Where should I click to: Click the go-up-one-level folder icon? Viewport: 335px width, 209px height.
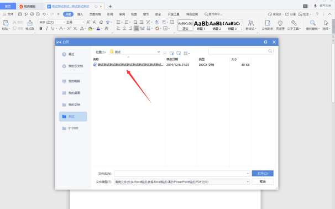[172, 53]
